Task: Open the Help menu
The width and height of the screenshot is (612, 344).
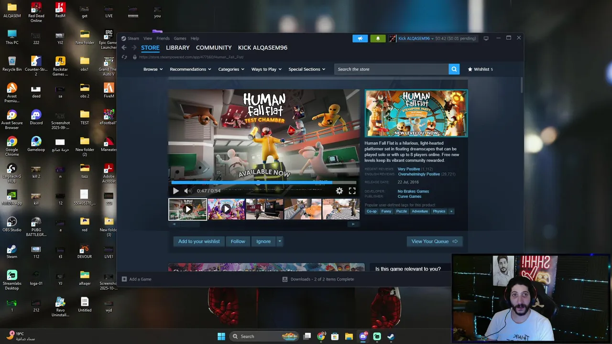Action: [x=195, y=38]
